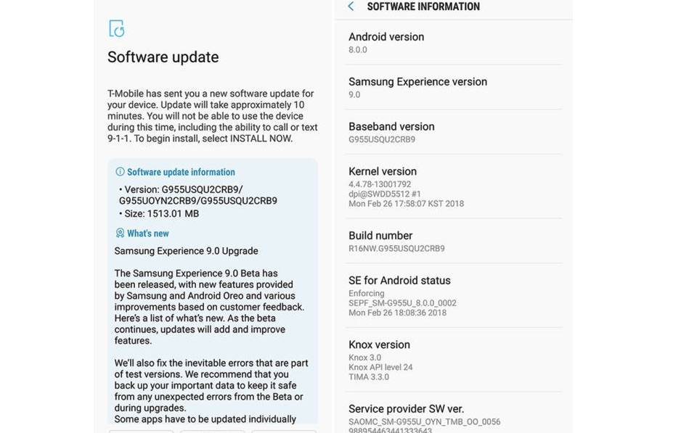Click the T-Mobile update description paragraph
Image resolution: width=673 pixels, height=433 pixels.
click(x=213, y=116)
